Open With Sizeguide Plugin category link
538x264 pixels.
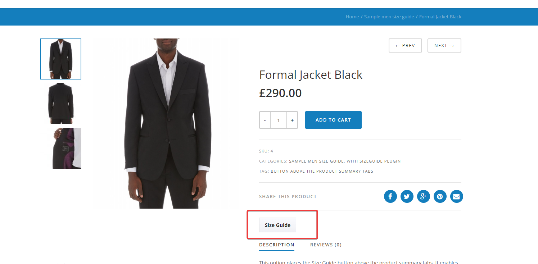click(x=374, y=161)
